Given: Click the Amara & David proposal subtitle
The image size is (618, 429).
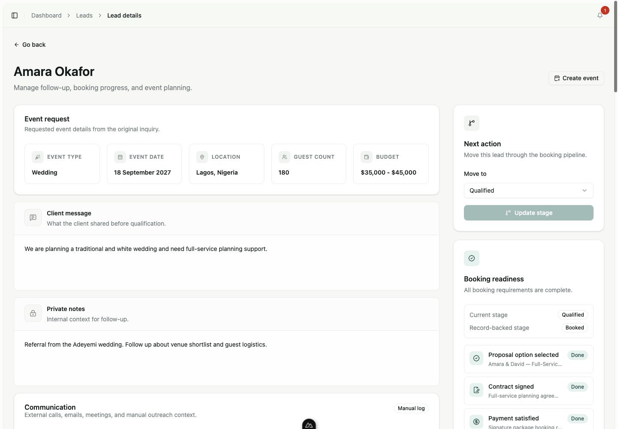Looking at the screenshot, I should coord(525,364).
